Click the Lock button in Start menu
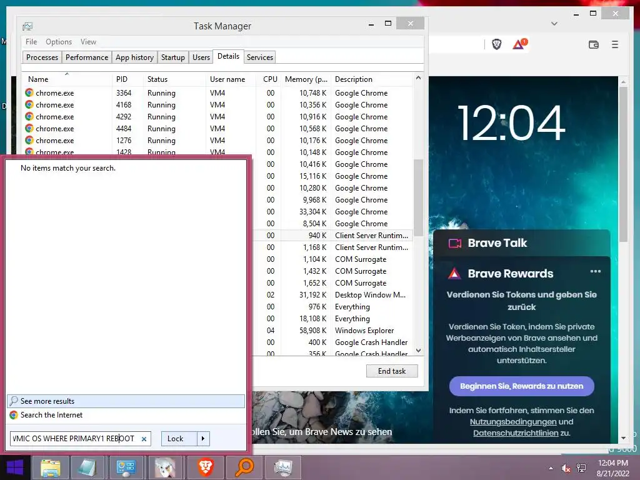This screenshot has height=480, width=640. click(x=179, y=439)
